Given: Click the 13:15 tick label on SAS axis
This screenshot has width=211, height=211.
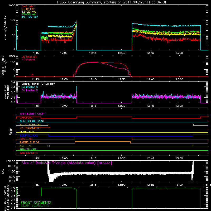Looking at the screenshot, I should pos(208,185).
